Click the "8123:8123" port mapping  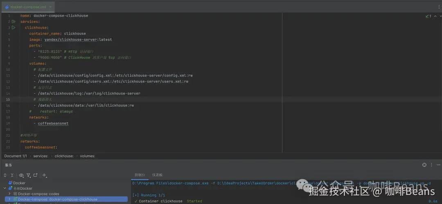pos(50,52)
